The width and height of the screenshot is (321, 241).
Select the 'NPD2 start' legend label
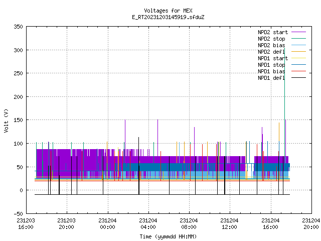click(x=273, y=32)
